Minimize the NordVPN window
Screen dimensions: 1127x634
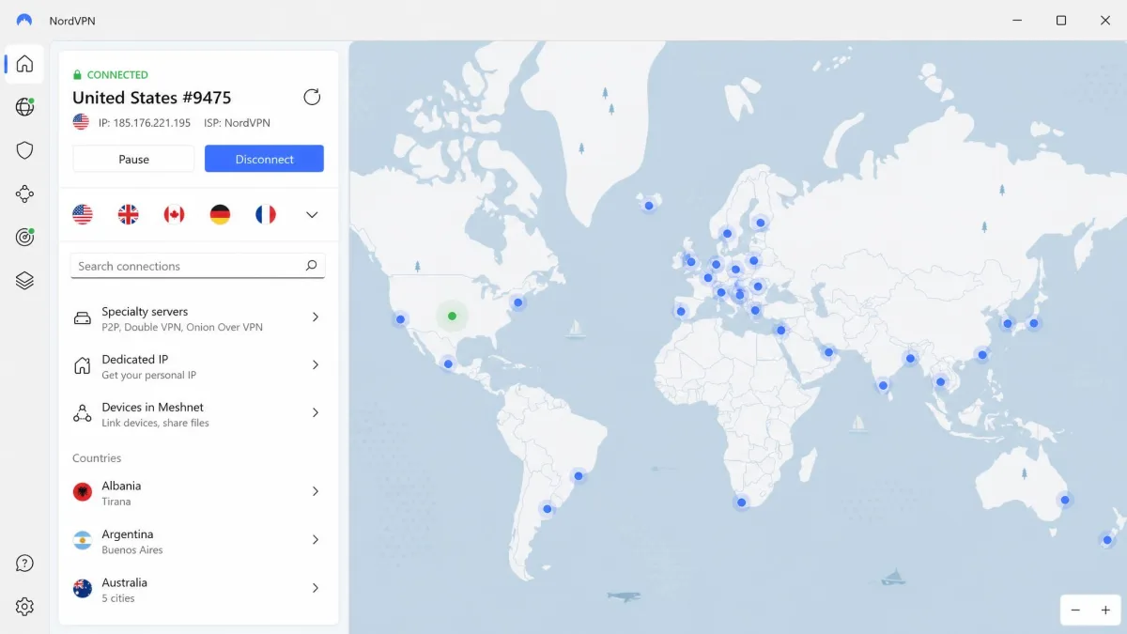(x=1017, y=21)
